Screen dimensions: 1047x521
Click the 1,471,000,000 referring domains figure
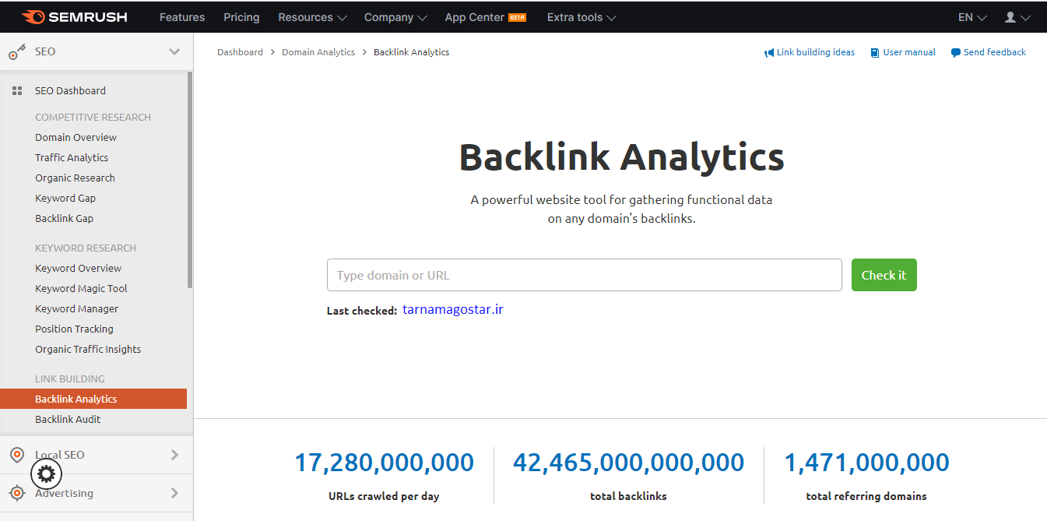pos(866,463)
